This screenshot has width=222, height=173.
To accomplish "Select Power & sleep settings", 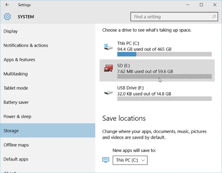I will [x=17, y=116].
